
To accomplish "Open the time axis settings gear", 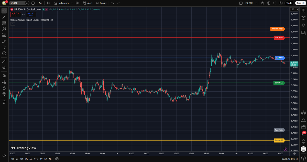I will [294, 154].
